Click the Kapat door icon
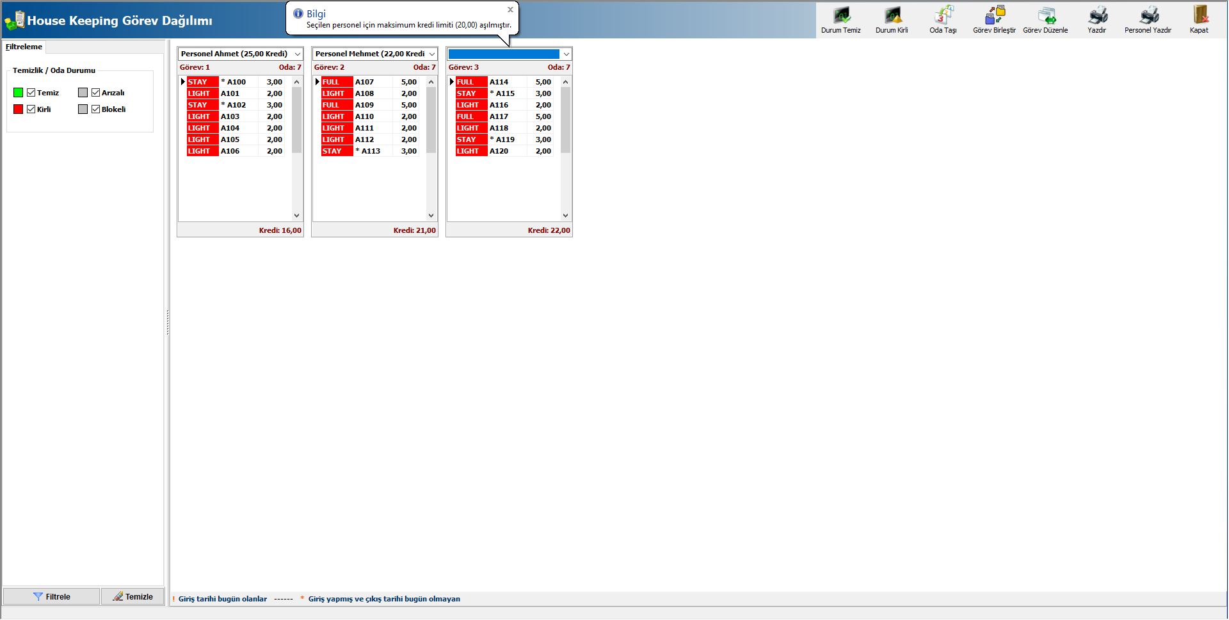The width and height of the screenshot is (1229, 620). [x=1199, y=15]
